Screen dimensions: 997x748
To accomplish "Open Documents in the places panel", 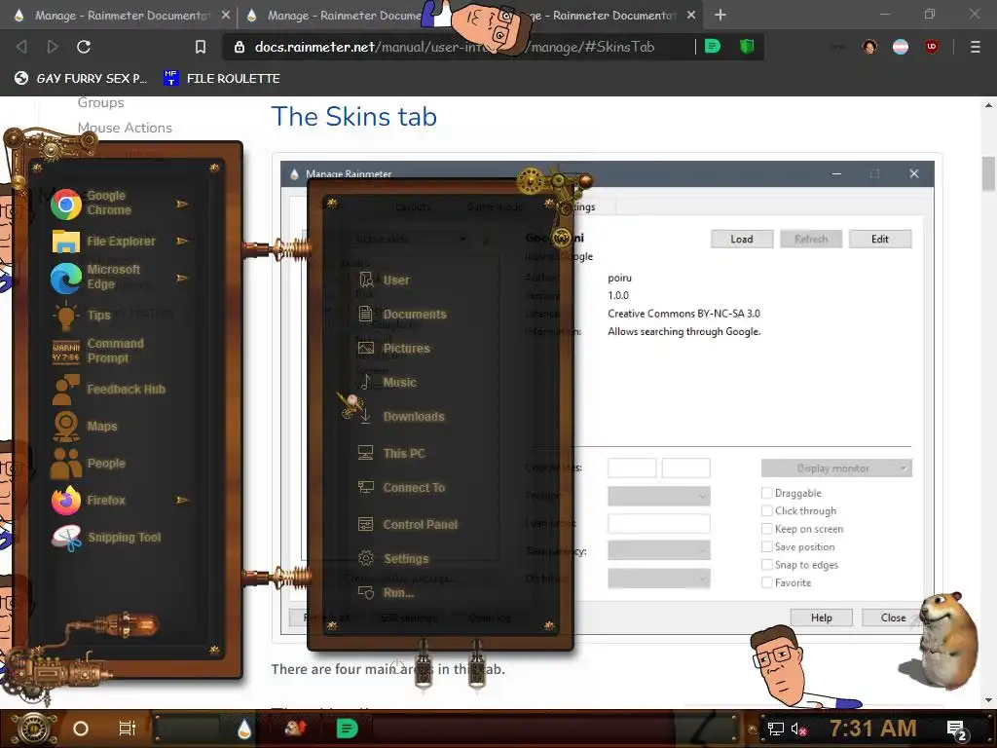I will click(402, 315).
